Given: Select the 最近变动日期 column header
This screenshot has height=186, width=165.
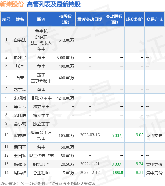Looking at the screenshot, I should [90, 19].
